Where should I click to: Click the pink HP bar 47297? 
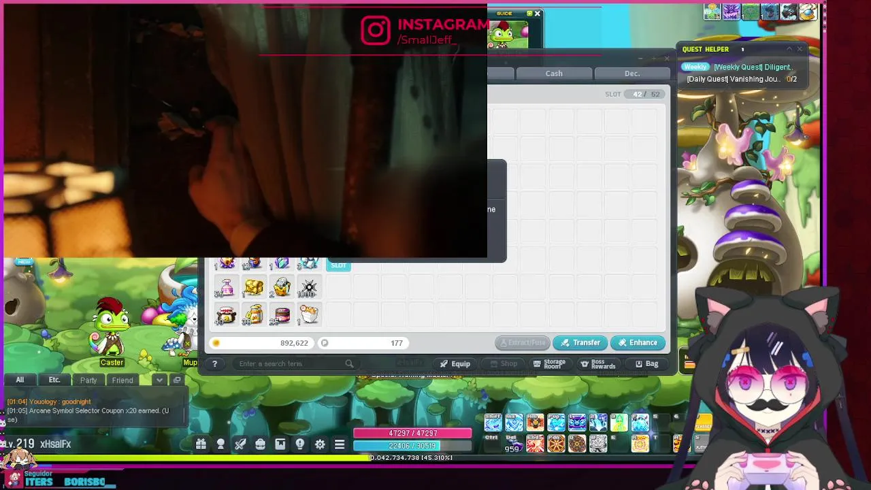pos(412,433)
